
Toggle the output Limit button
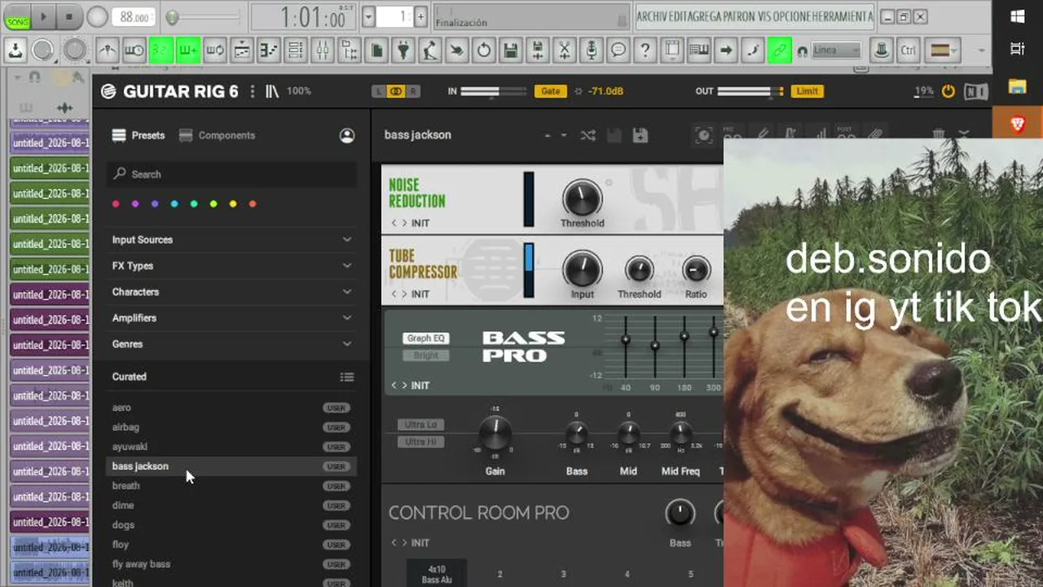[x=807, y=91]
